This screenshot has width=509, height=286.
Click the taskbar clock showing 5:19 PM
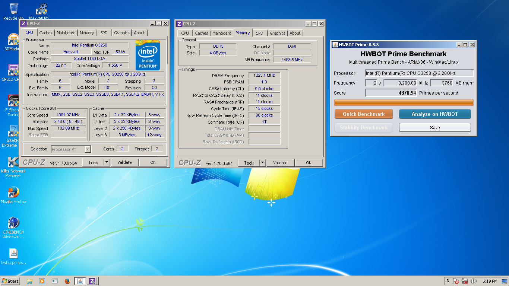(x=490, y=281)
